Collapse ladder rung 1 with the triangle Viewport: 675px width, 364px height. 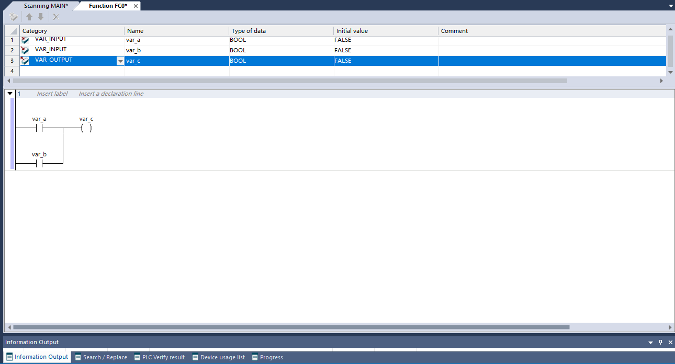tap(10, 94)
